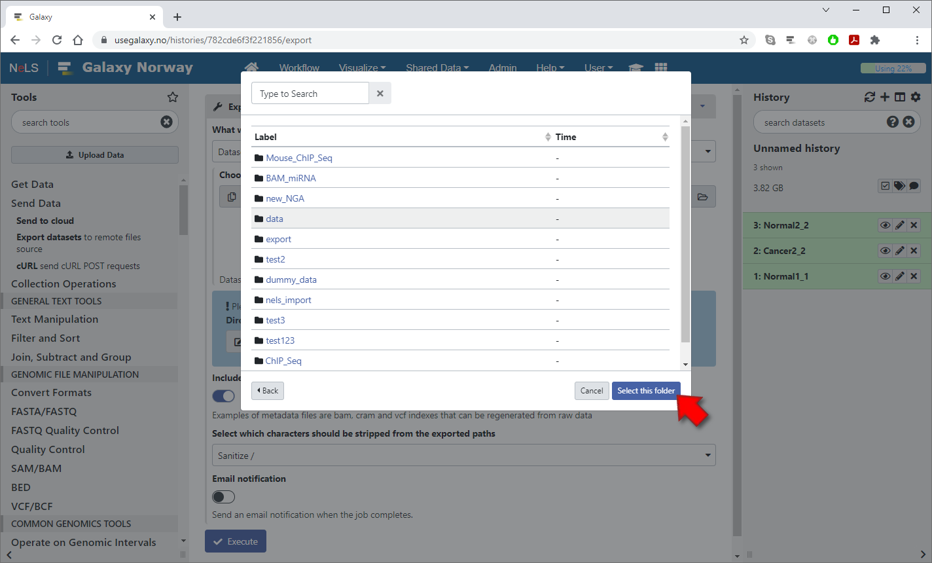This screenshot has height=563, width=932.
Task: Open the Shared Data menu
Action: click(437, 67)
